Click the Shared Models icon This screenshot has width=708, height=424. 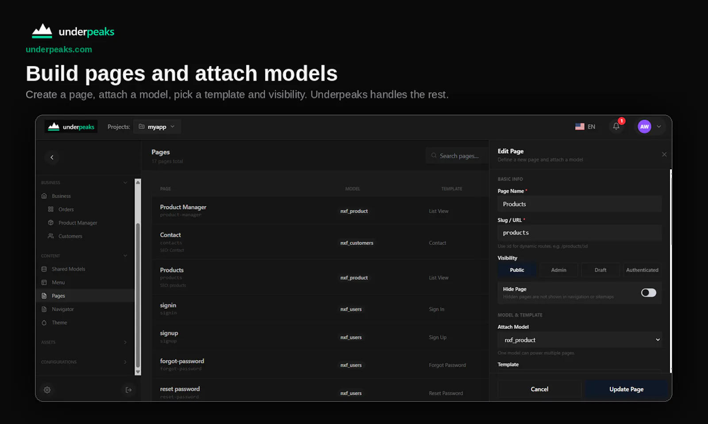44,269
